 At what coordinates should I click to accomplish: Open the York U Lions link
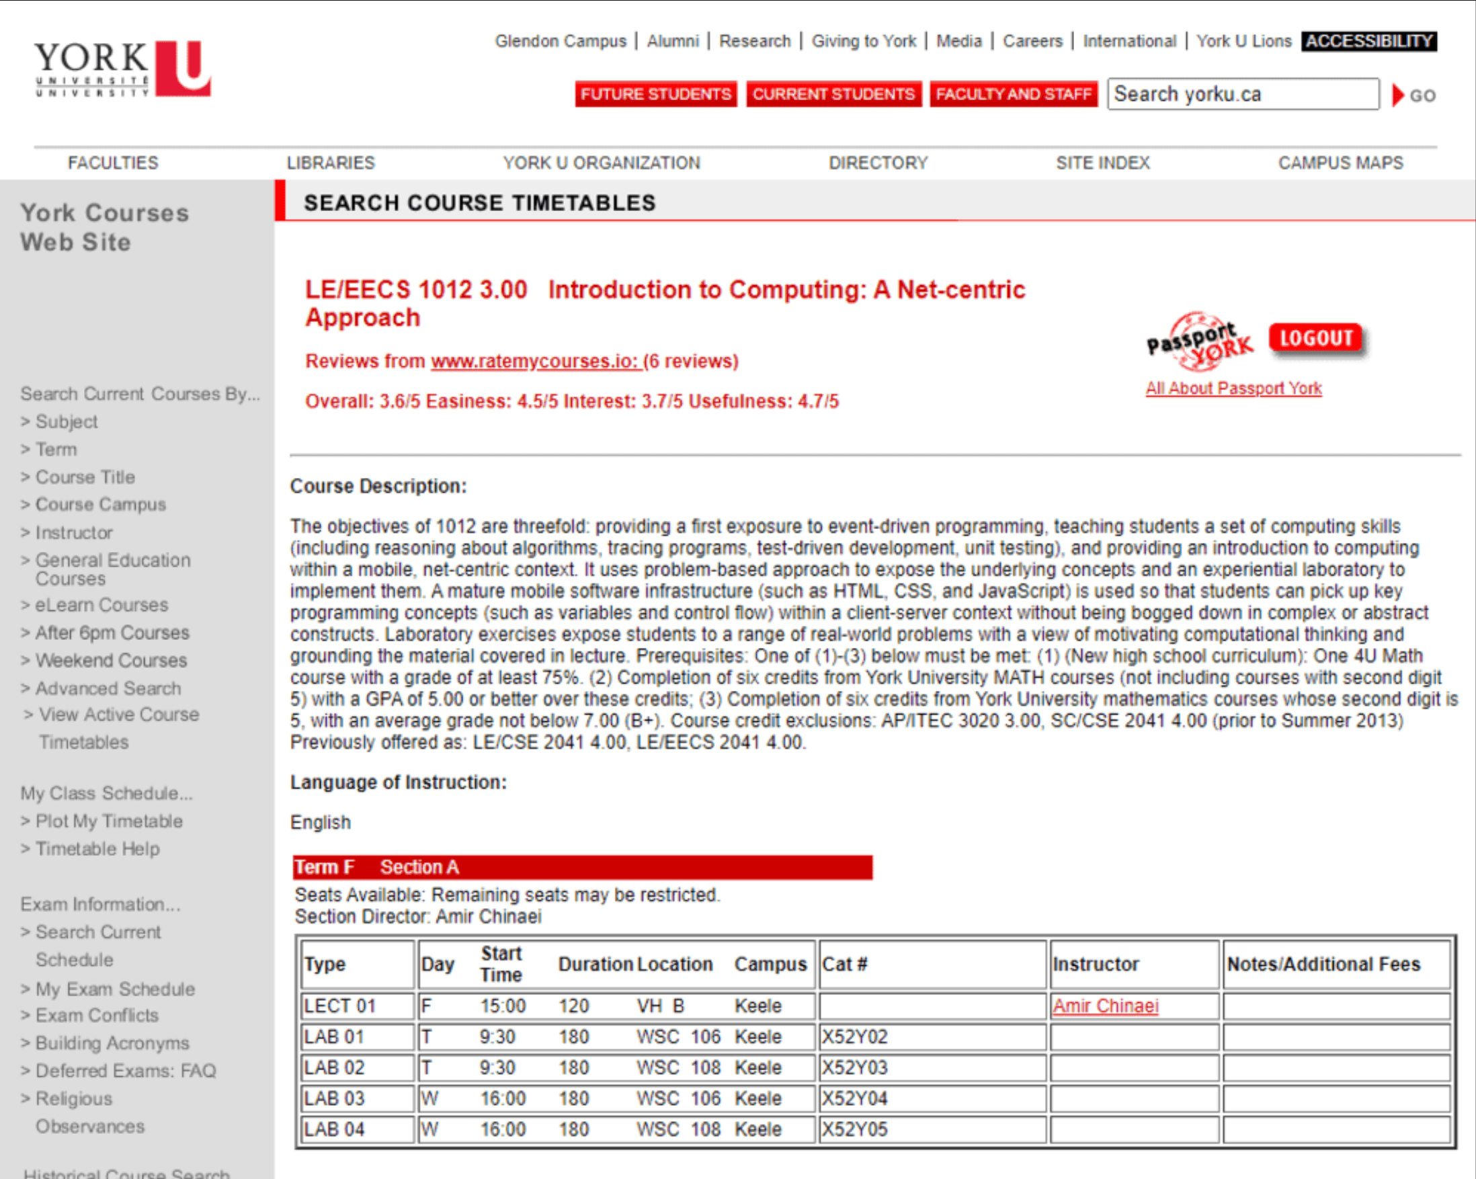1243,41
